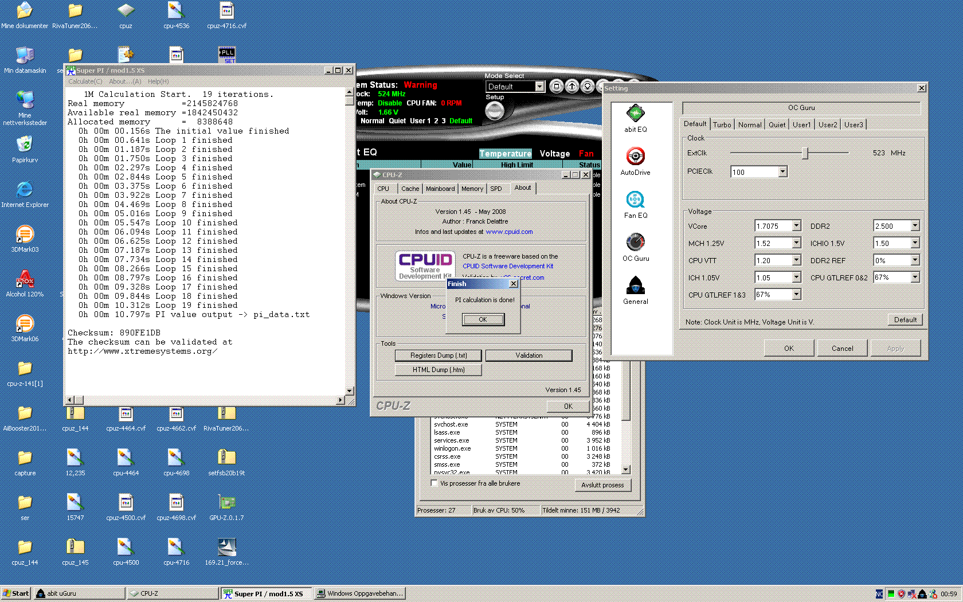Expand DDR2 REF dropdown
The width and height of the screenshot is (963, 602).
click(915, 260)
